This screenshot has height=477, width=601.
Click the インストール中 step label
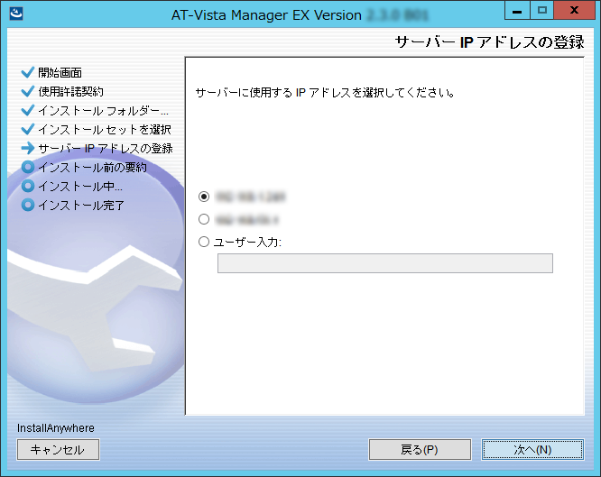(x=80, y=187)
